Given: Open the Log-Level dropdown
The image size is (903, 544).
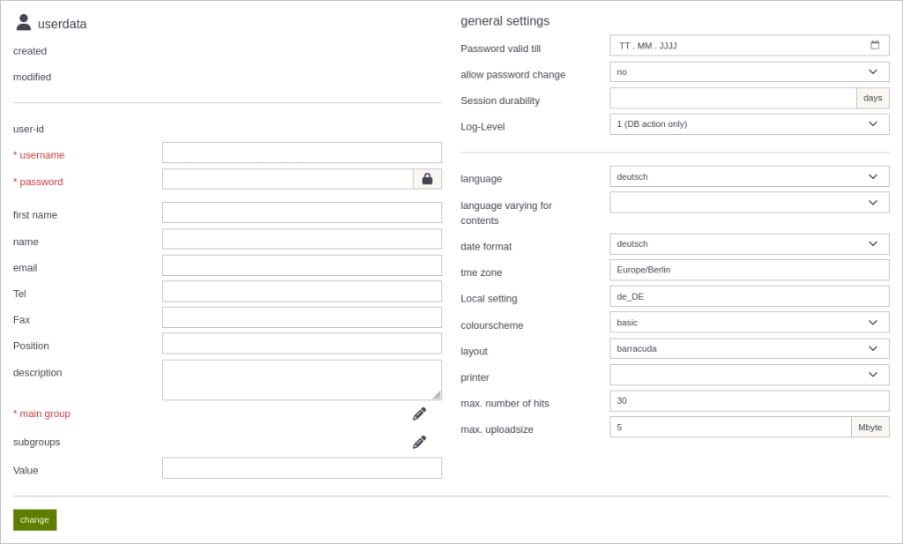Looking at the screenshot, I should [750, 124].
